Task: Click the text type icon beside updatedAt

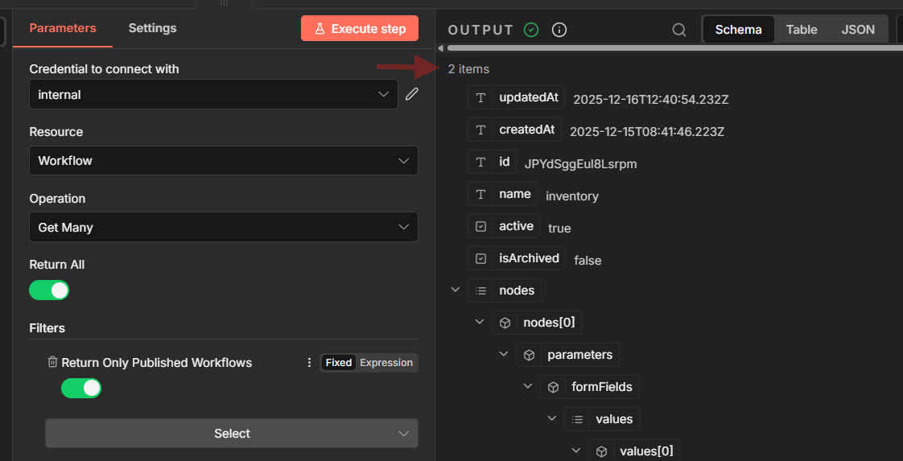Action: coord(481,98)
